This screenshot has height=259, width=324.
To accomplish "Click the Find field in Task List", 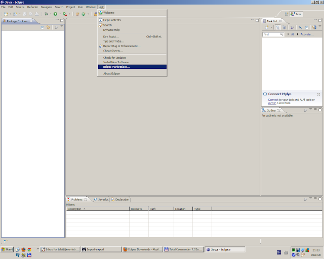I will click(x=273, y=34).
